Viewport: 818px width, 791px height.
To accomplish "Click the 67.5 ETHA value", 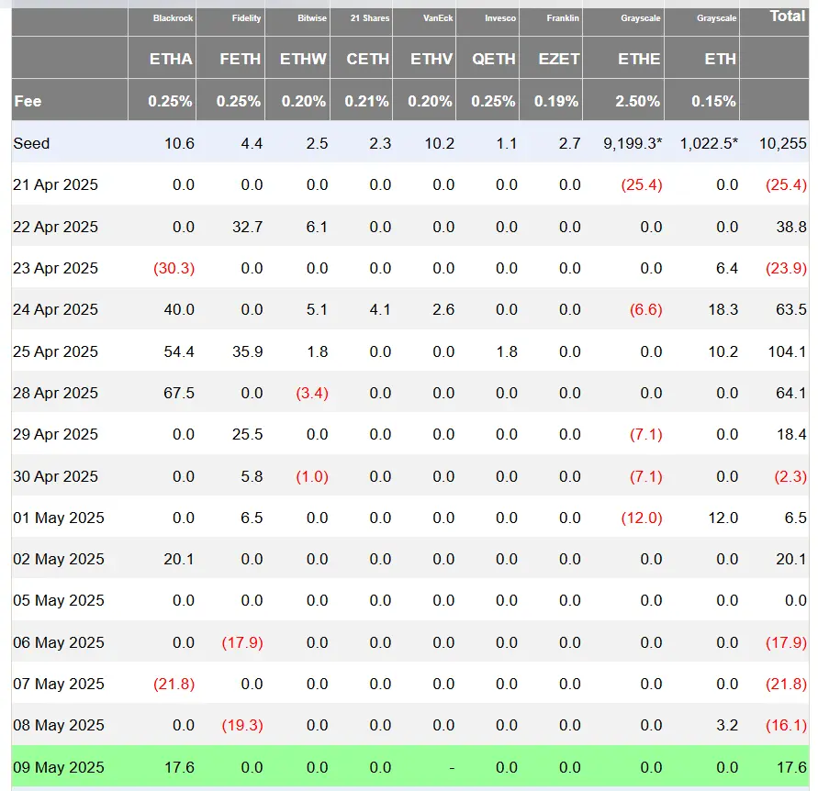I will (x=179, y=393).
